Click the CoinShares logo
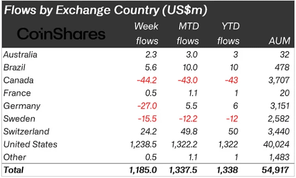 [x=61, y=34]
